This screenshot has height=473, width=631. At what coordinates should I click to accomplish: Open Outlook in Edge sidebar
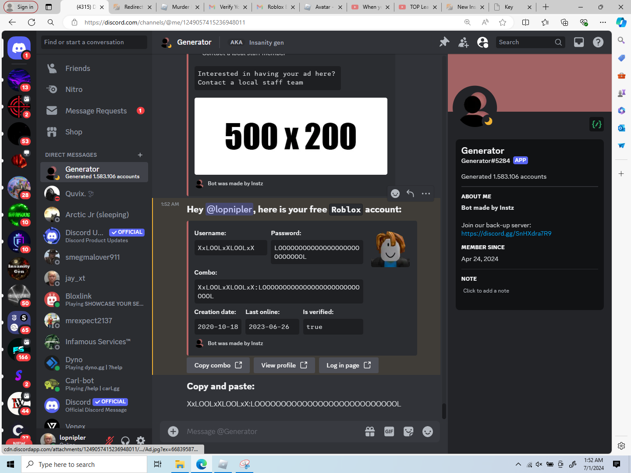(x=621, y=128)
